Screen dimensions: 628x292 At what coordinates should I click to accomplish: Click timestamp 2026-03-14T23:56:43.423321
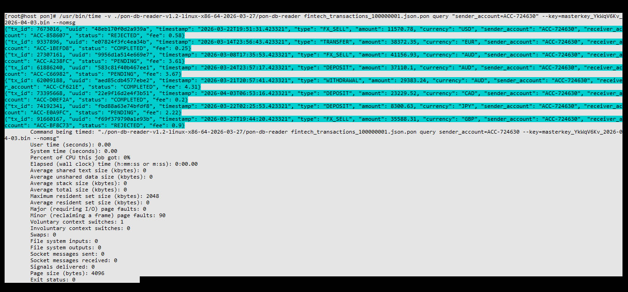click(244, 42)
